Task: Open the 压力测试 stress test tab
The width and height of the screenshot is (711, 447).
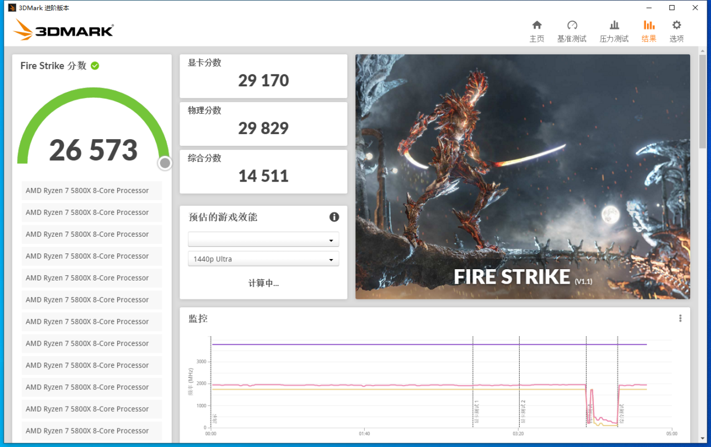Action: (x=614, y=31)
